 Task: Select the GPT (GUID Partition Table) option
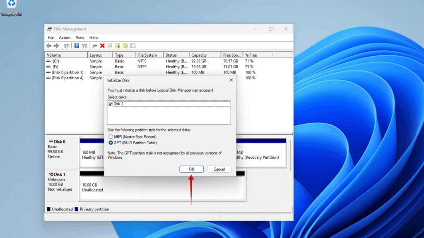pyautogui.click(x=110, y=143)
